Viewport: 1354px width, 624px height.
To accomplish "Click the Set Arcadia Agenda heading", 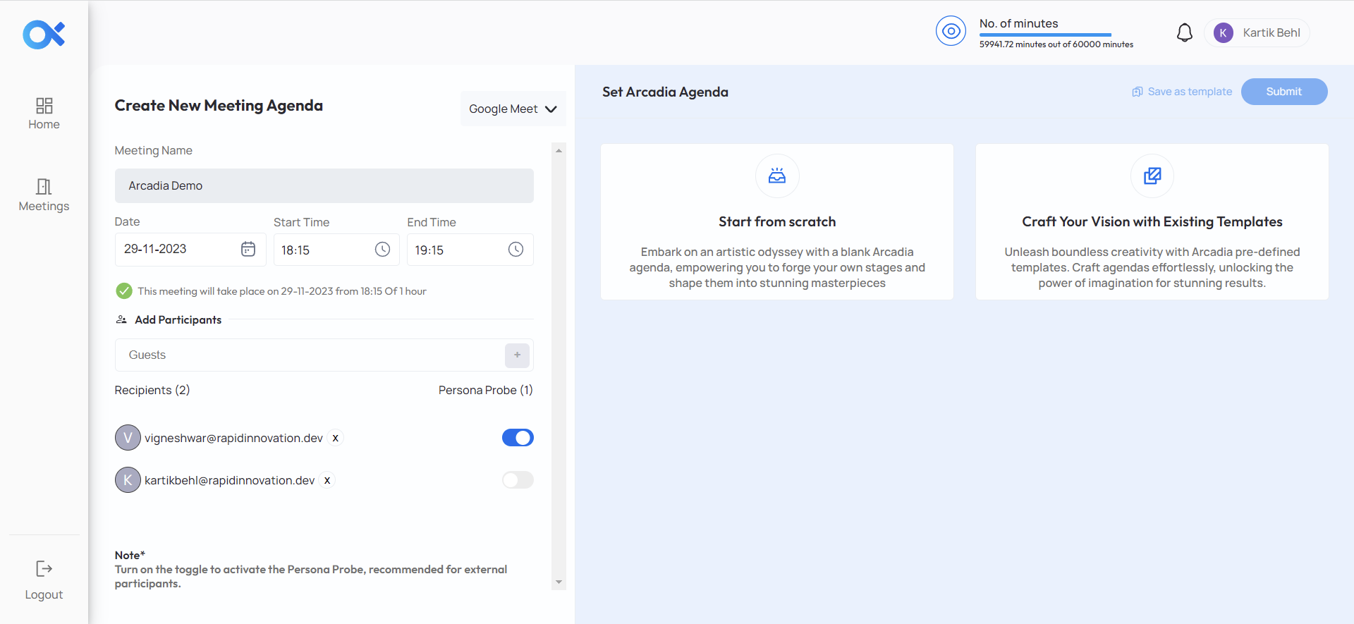I will pos(665,92).
